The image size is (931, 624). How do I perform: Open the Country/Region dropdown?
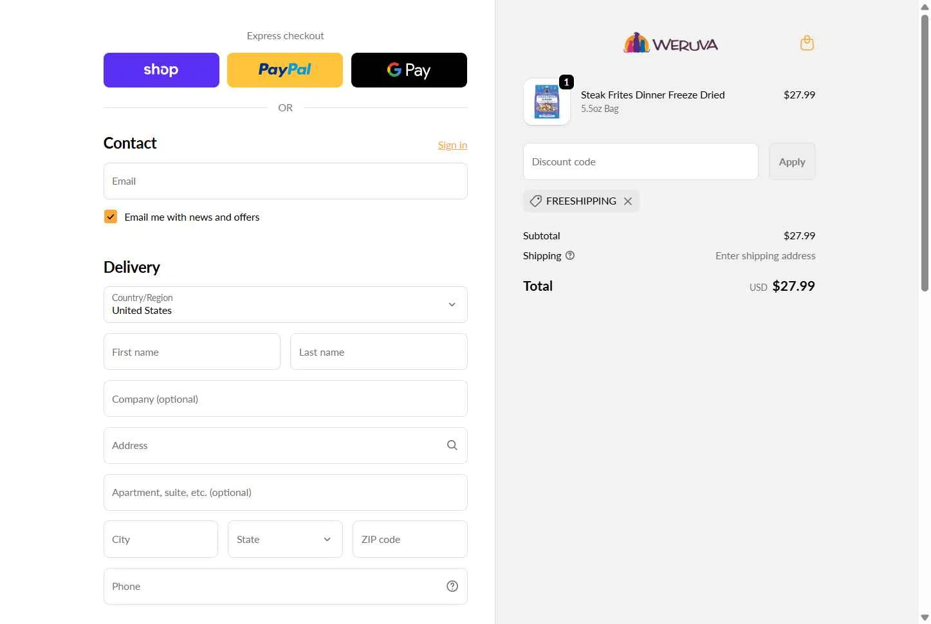pyautogui.click(x=286, y=304)
